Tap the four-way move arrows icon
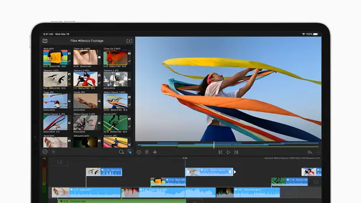Screen dimensions: 361x203 [x=155, y=152]
